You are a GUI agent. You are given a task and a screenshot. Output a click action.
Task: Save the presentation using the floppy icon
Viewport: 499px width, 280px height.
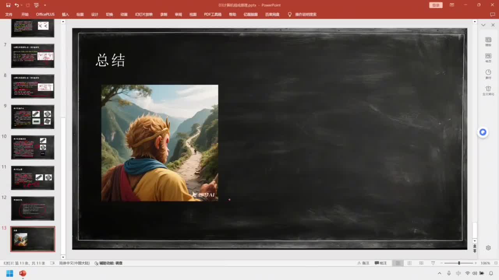point(8,5)
